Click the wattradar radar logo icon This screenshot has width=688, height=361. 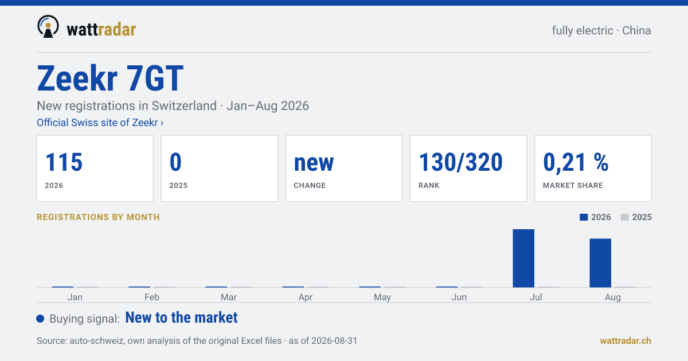tap(48, 27)
